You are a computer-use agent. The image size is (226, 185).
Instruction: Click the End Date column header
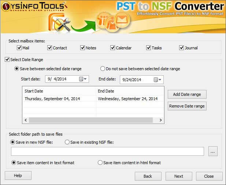pos(130,91)
